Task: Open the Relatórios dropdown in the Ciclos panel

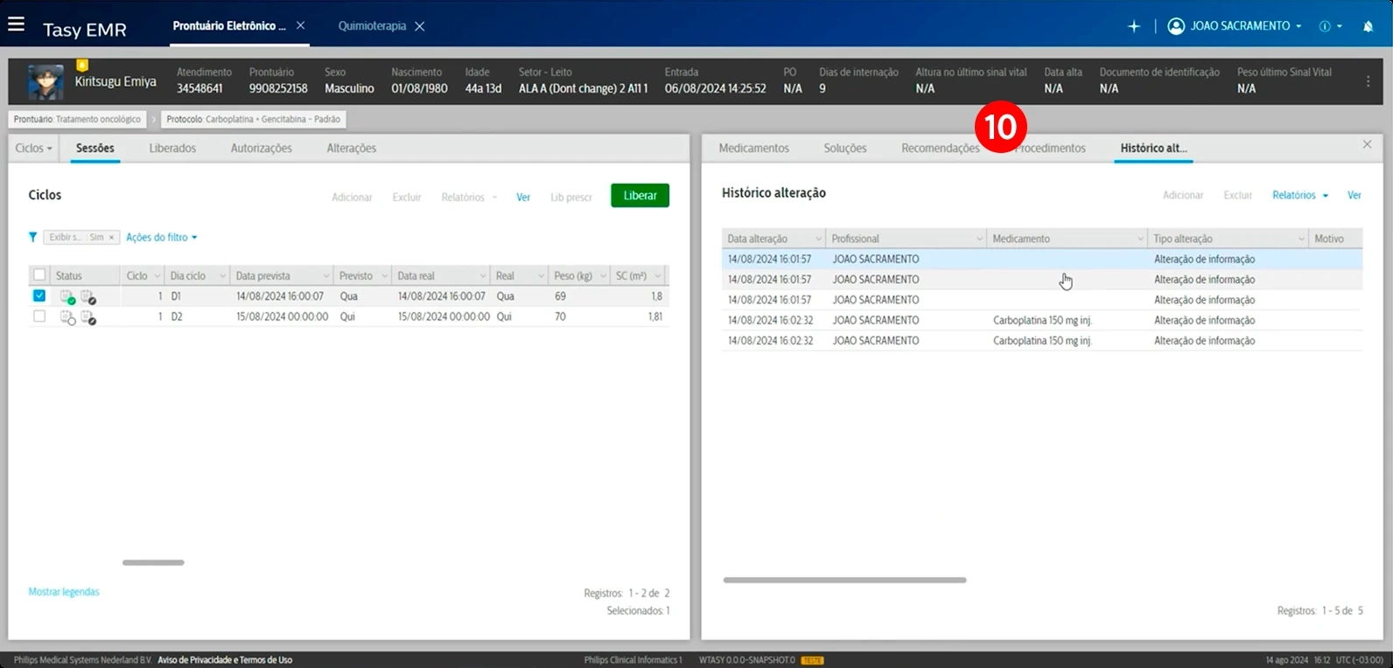Action: tap(469, 197)
